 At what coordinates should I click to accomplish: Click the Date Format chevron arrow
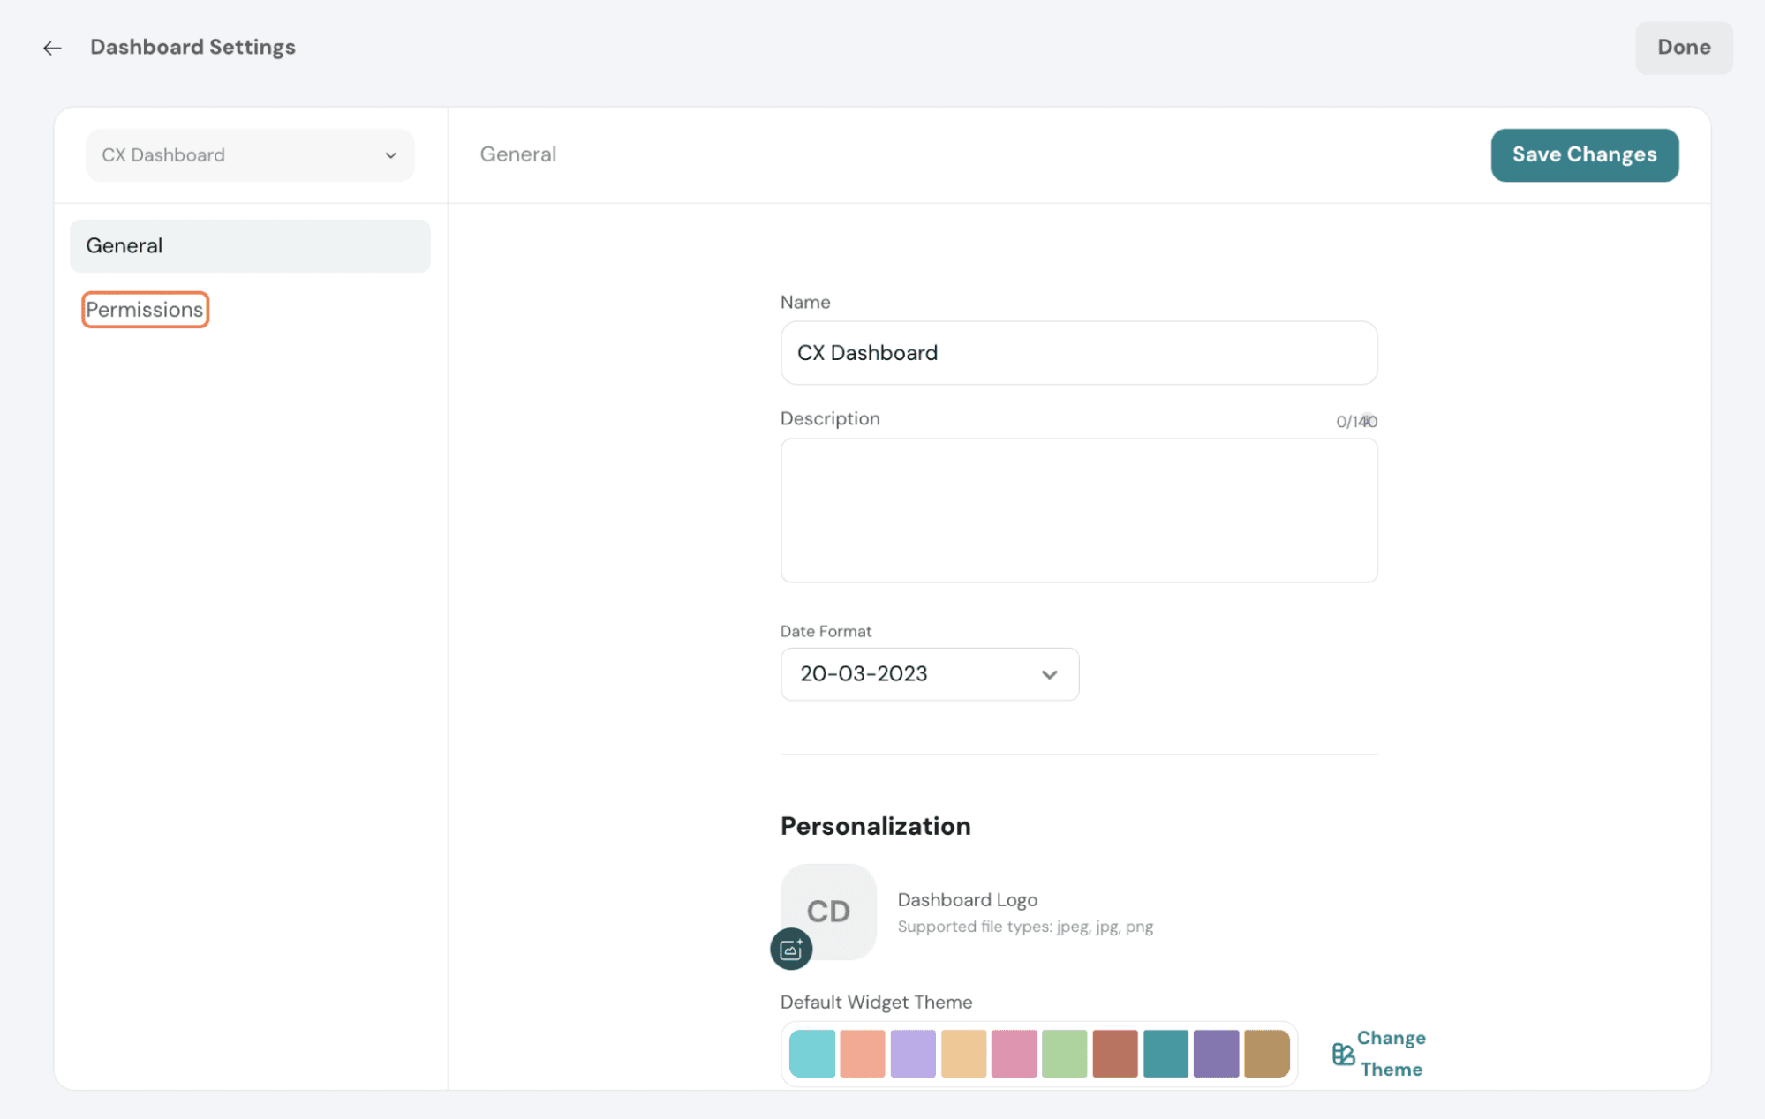tap(1049, 675)
